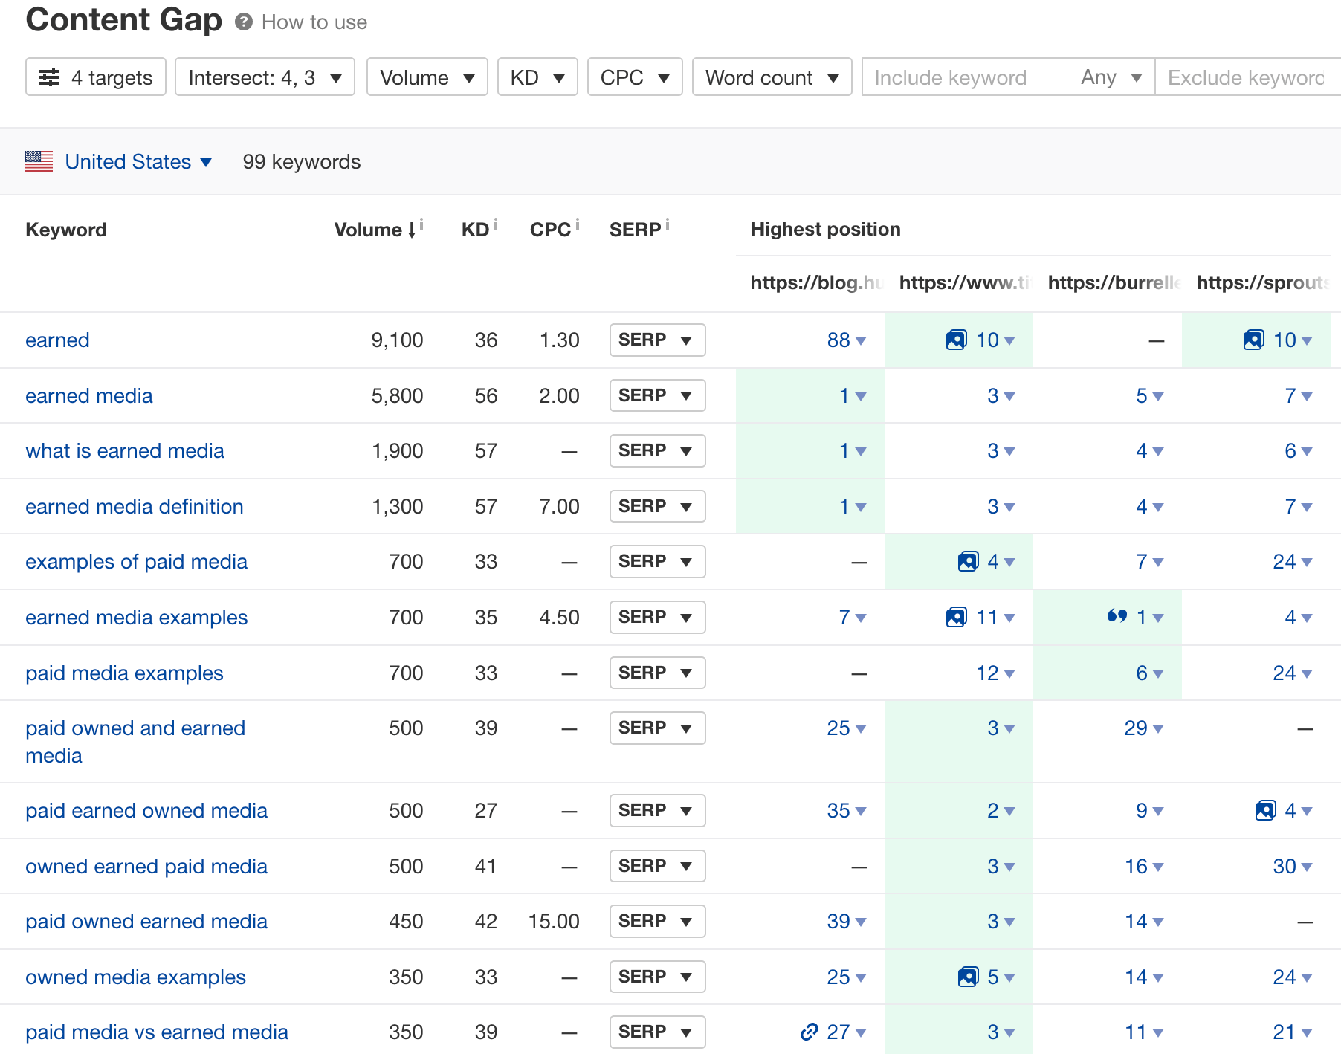Click the link icon beside position 27 for paid media vs earned media

point(809,1032)
